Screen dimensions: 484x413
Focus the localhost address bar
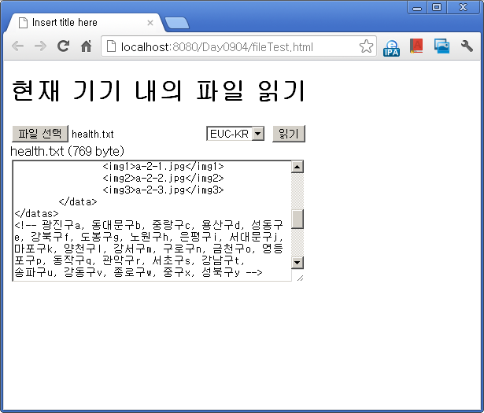238,47
